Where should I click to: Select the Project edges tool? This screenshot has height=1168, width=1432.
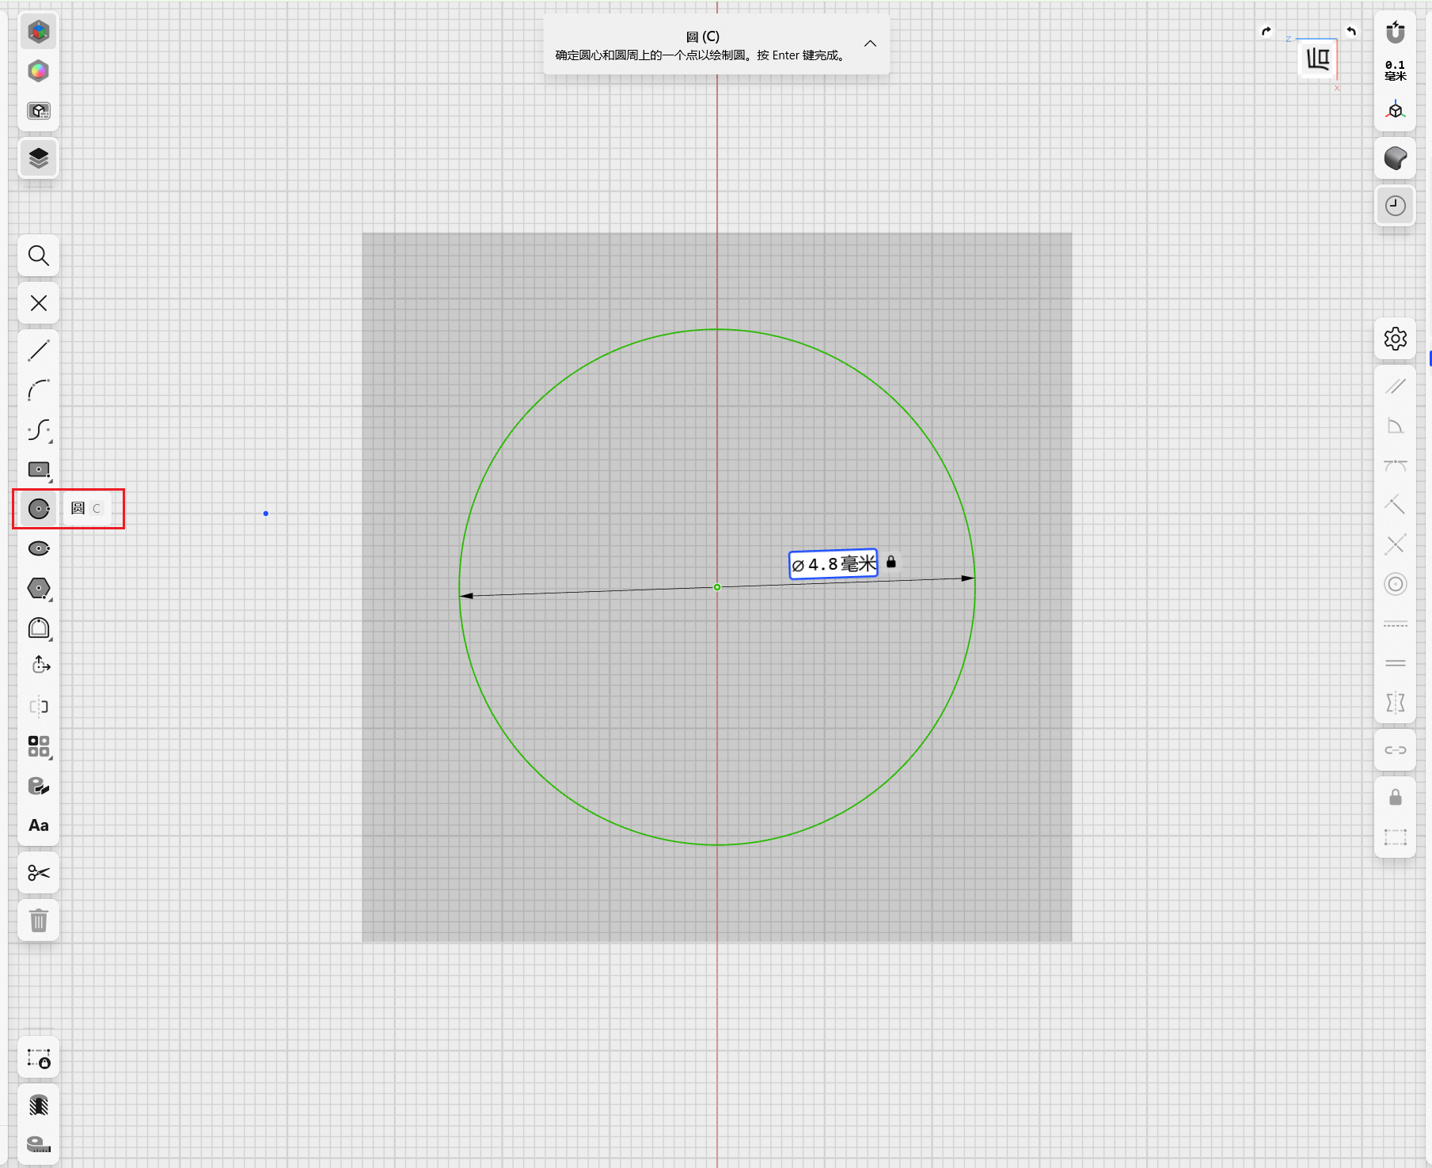pos(39,786)
